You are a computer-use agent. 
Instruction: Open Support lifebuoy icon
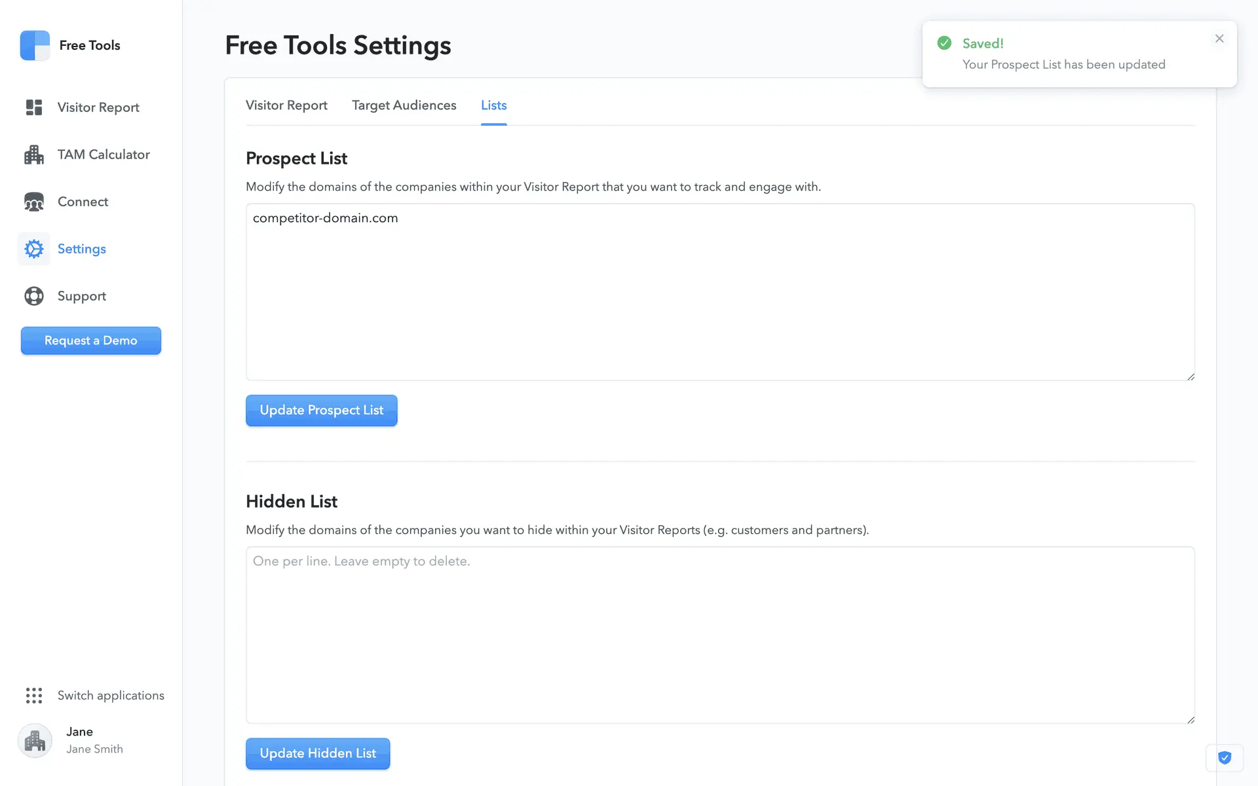[x=34, y=296]
